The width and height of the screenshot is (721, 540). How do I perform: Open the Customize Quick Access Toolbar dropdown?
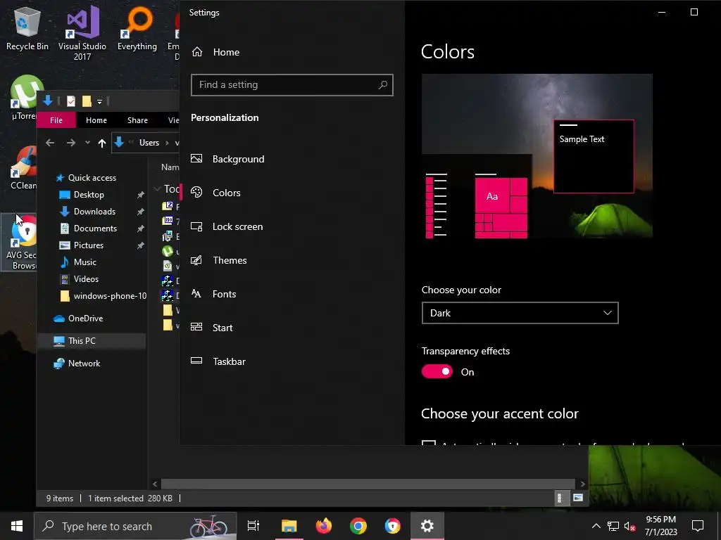(99, 101)
